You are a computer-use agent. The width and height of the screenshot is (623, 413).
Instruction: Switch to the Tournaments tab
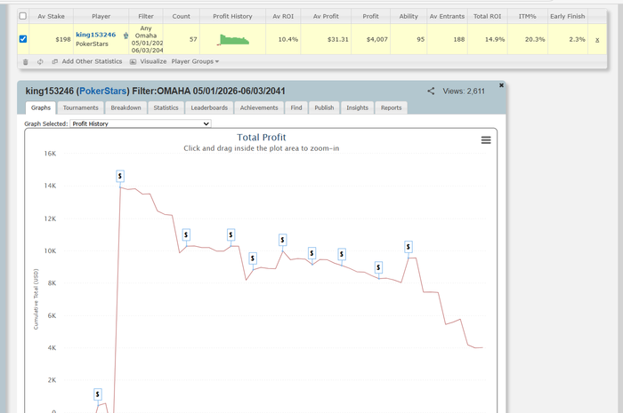[x=81, y=107]
